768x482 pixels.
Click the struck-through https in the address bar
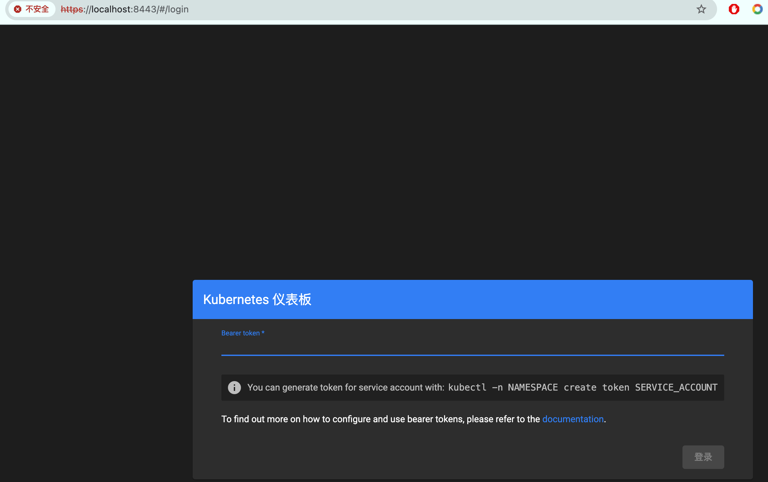[72, 9]
